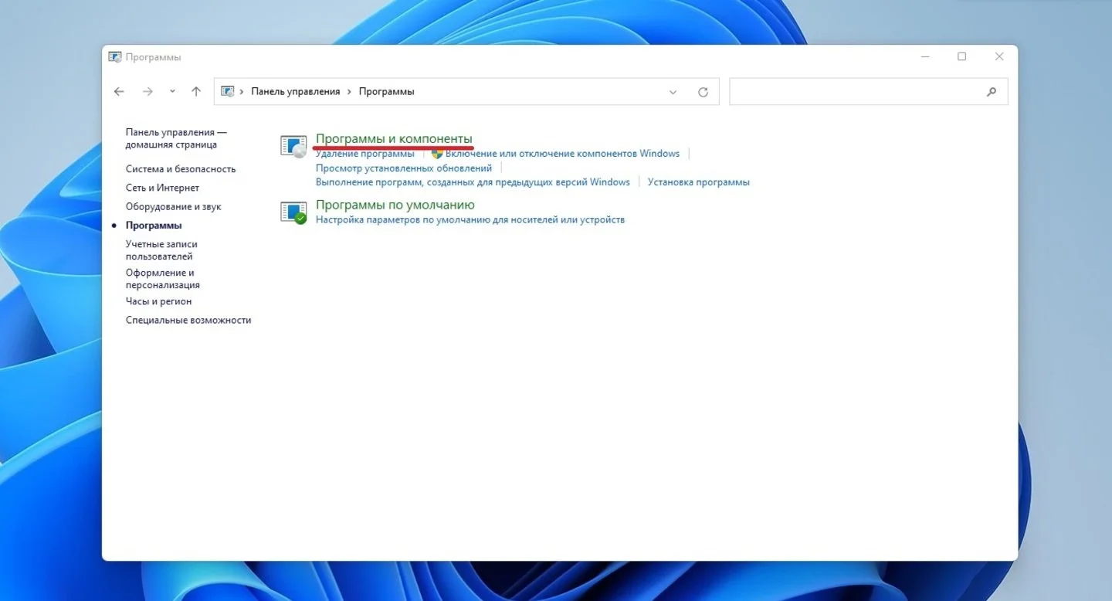Expand the chevron after Панель управления
This screenshot has height=601, width=1112.
click(x=350, y=91)
